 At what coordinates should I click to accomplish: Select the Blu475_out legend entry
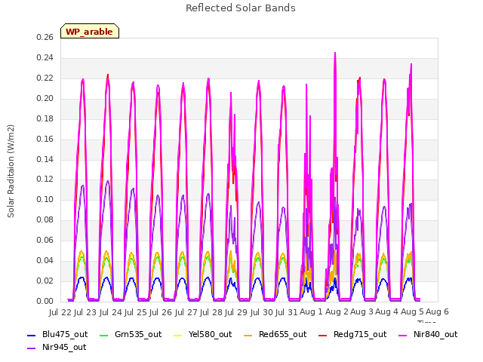coord(57,334)
